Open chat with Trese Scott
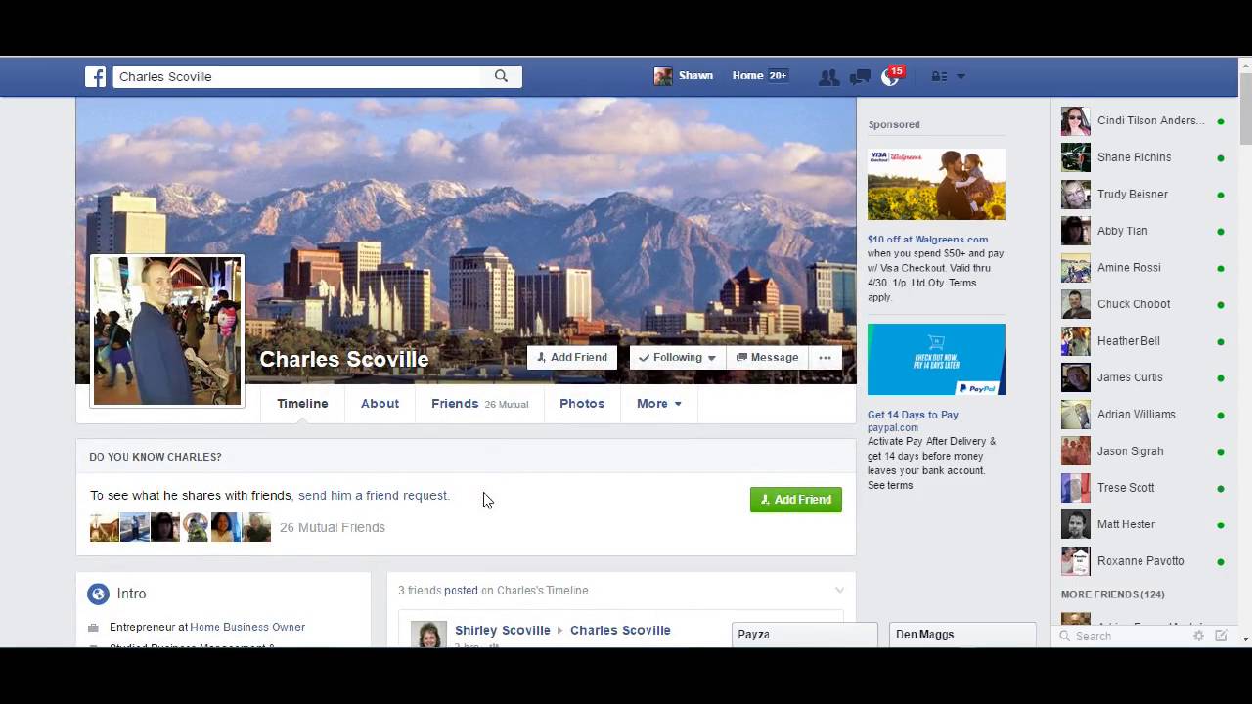1252x704 pixels. click(x=1143, y=488)
